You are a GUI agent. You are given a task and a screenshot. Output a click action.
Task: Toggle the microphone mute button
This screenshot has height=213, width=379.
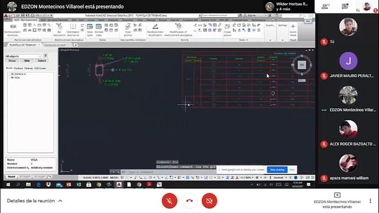(x=169, y=201)
